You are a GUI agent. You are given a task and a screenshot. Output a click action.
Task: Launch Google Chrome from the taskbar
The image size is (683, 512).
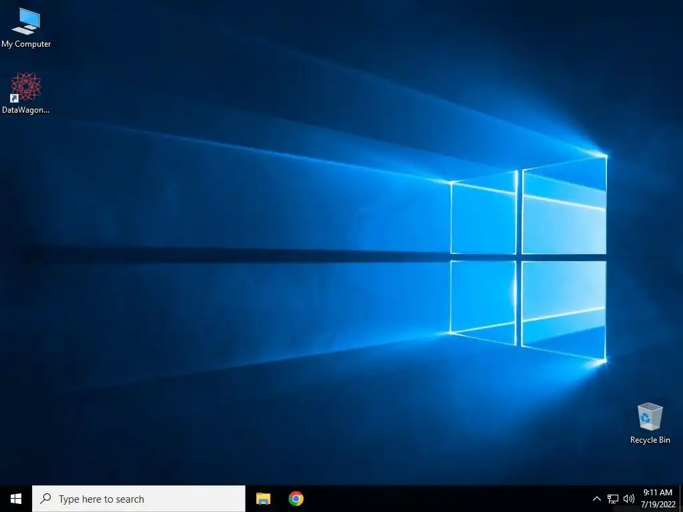tap(295, 499)
